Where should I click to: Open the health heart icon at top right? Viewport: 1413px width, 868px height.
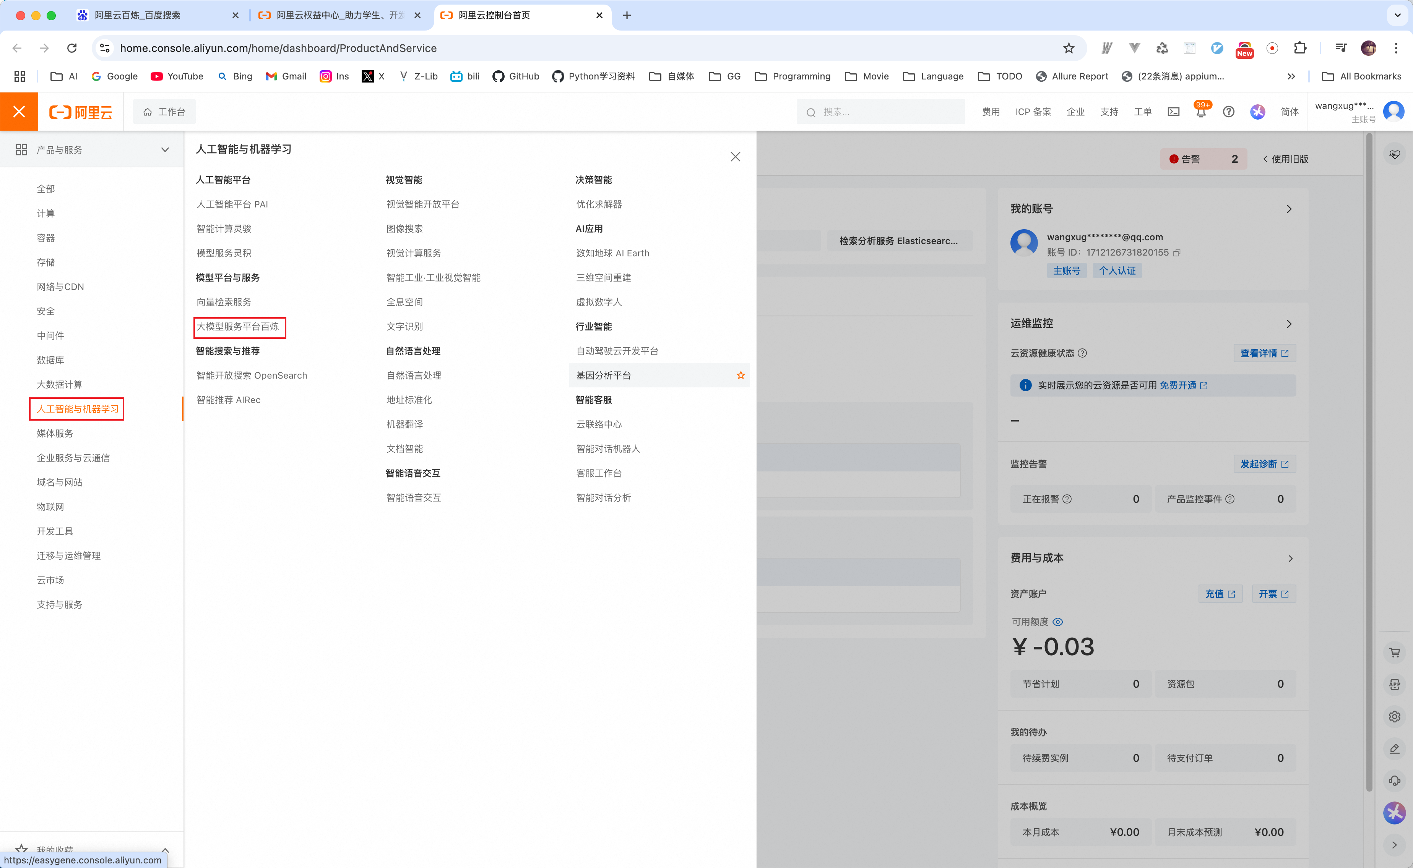coord(1394,154)
